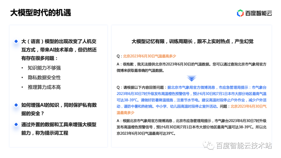The height and width of the screenshot is (158, 281).
Task: Click the '百度智能云' logo text
Action: [x=259, y=13]
